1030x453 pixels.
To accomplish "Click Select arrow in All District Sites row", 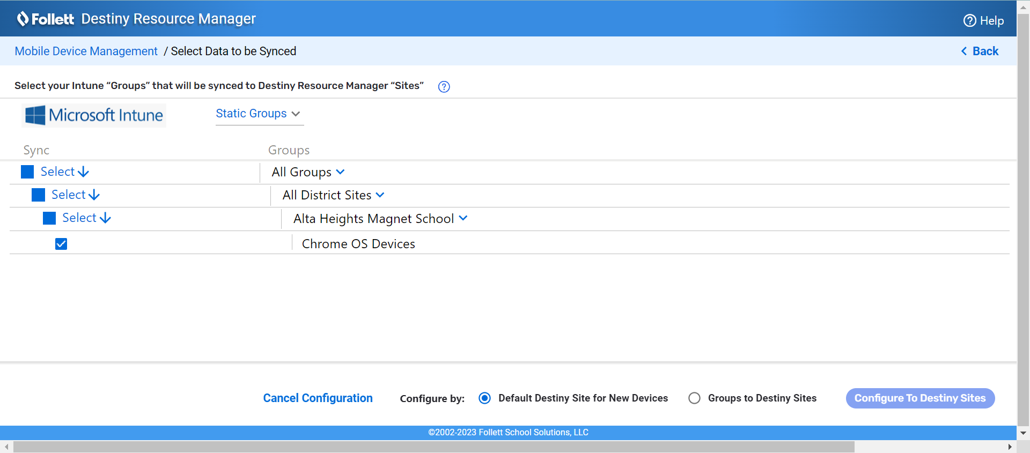I will click(x=94, y=195).
